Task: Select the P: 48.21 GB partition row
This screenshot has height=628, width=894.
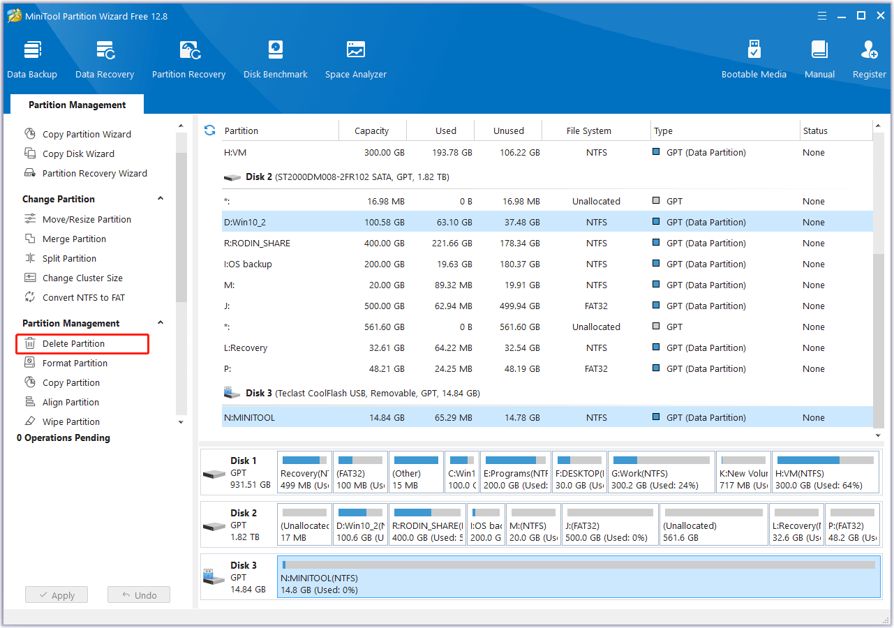Action: coord(546,368)
